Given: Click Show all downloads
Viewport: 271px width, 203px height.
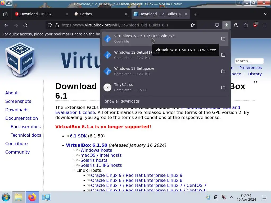Looking at the screenshot, I should [122, 101].
